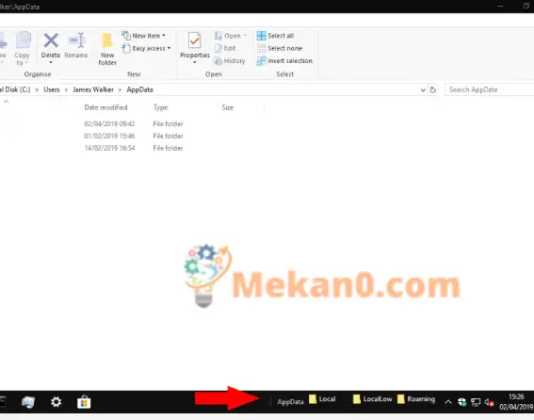Open Settings gear on the taskbar
Viewport: 534px width, 420px height.
(56, 402)
